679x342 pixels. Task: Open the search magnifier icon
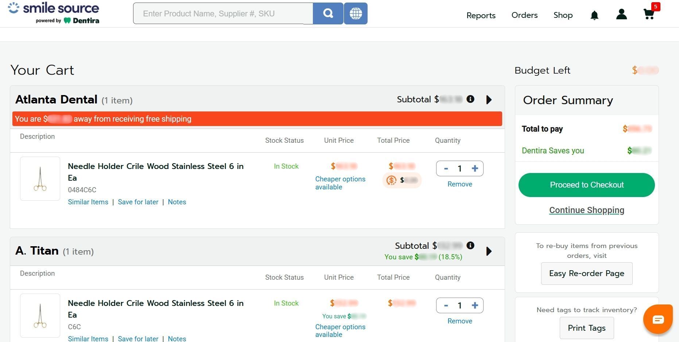coord(327,13)
